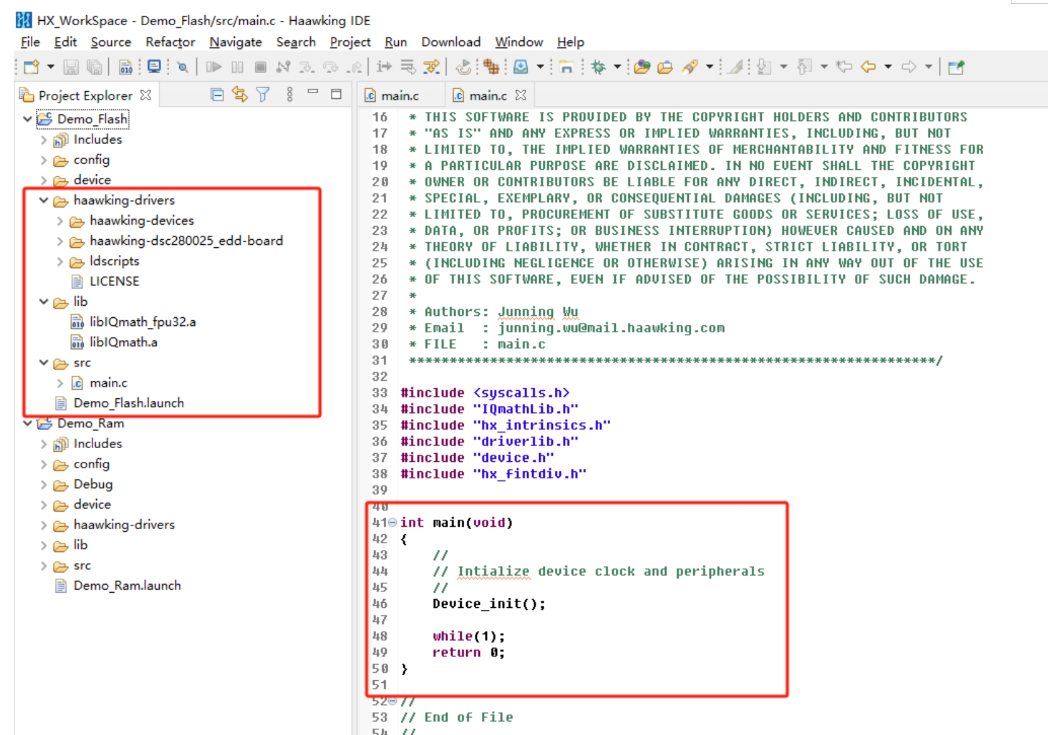Toggle Skip All Breakpoints in toolbar

(x=182, y=67)
